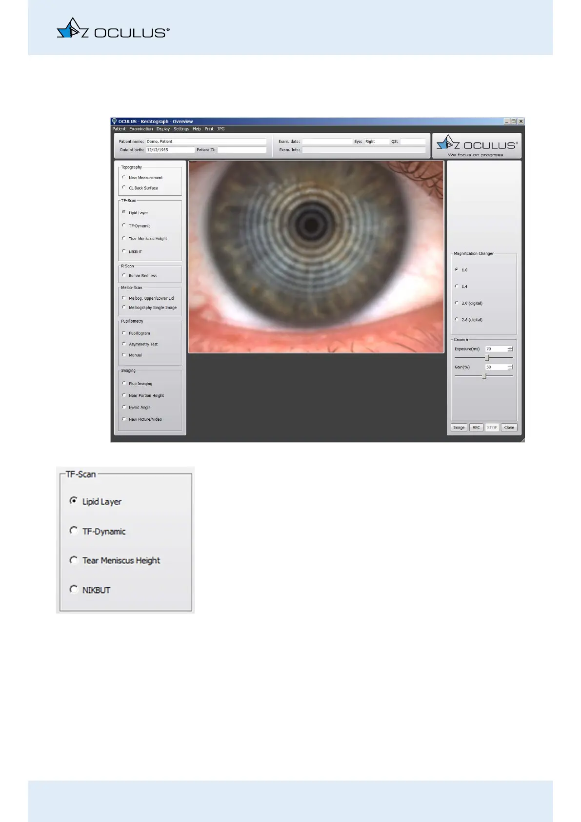The width and height of the screenshot is (581, 822).
Task: Click the OCULUS logo in the application
Action: [x=477, y=145]
